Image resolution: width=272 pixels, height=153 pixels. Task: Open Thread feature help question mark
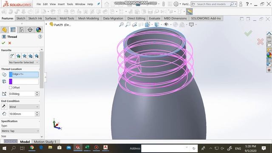click(40, 37)
